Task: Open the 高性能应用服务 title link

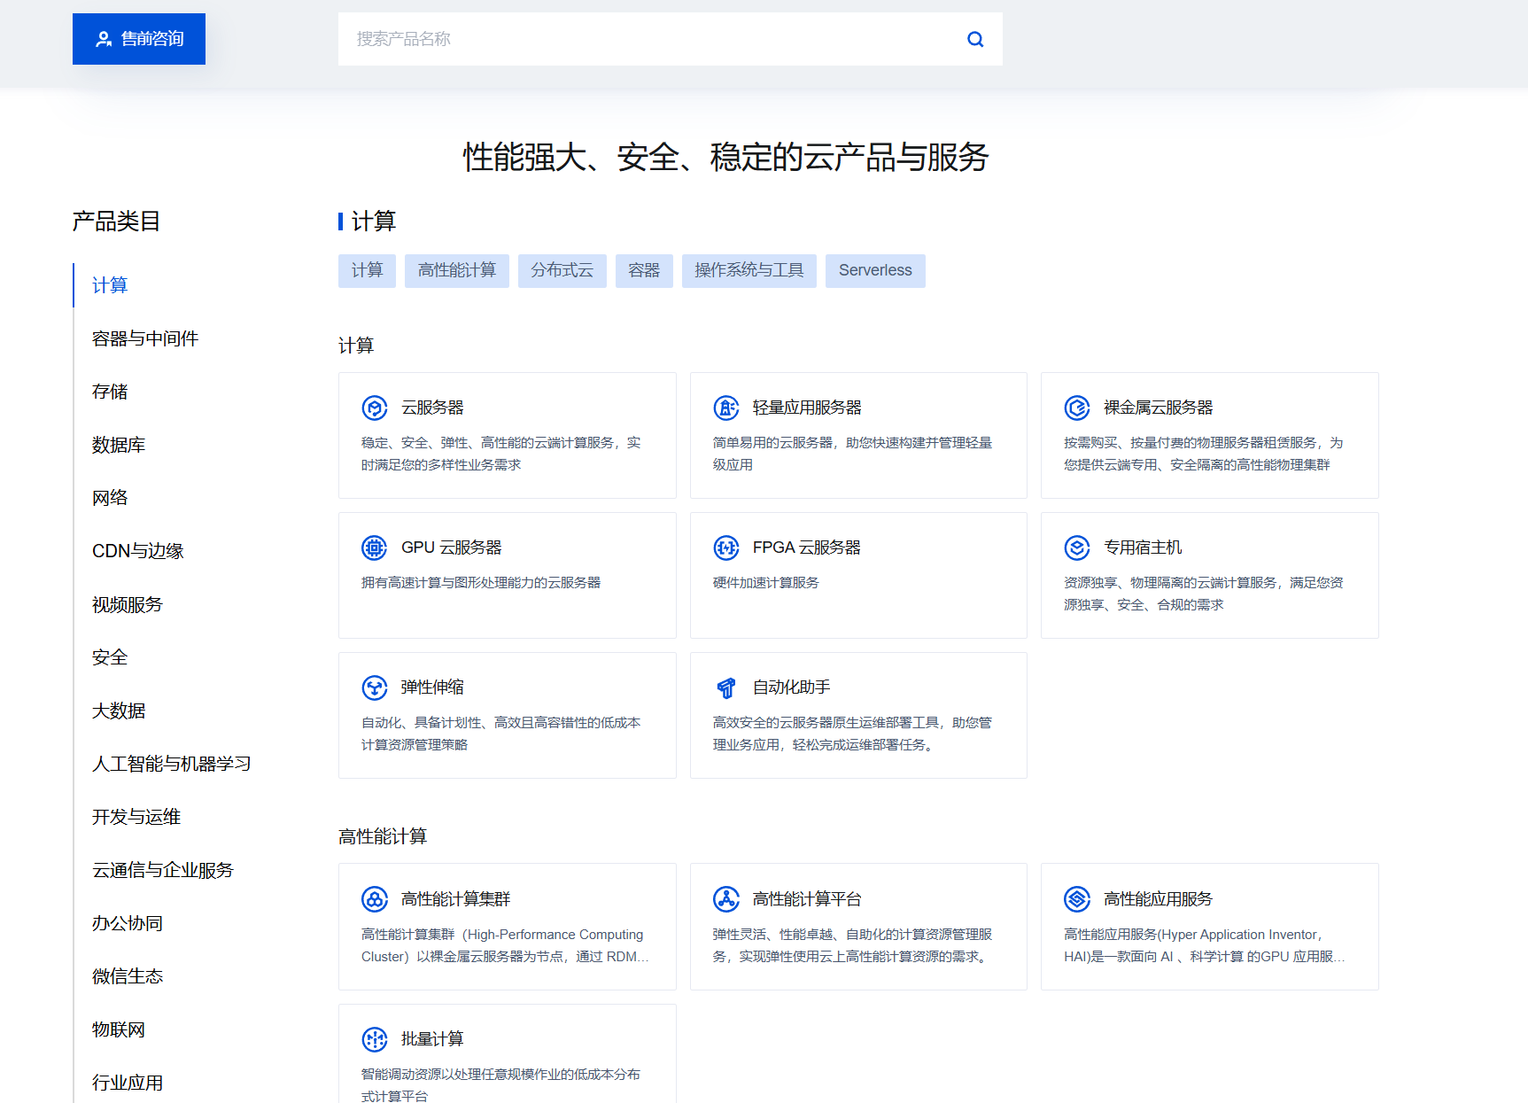Action: pyautogui.click(x=1158, y=899)
